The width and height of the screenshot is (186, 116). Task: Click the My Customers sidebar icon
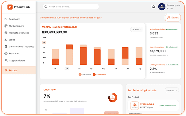6,26
